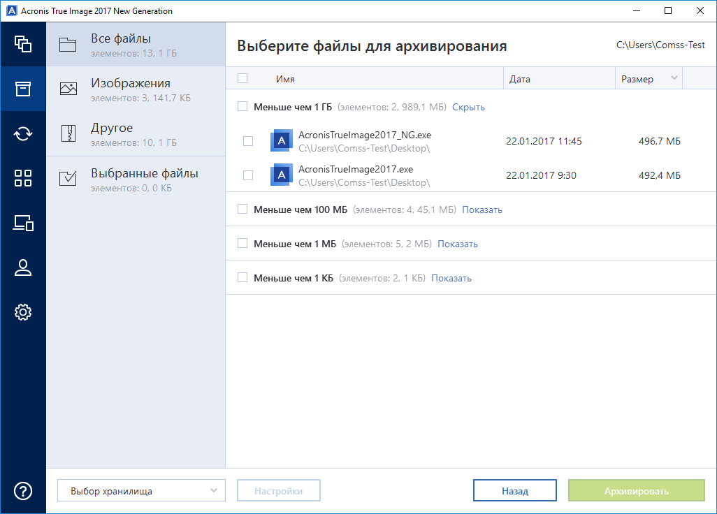Expand Меньше чем 1 КБ via Показать
Image resolution: width=717 pixels, height=514 pixels.
[x=451, y=278]
